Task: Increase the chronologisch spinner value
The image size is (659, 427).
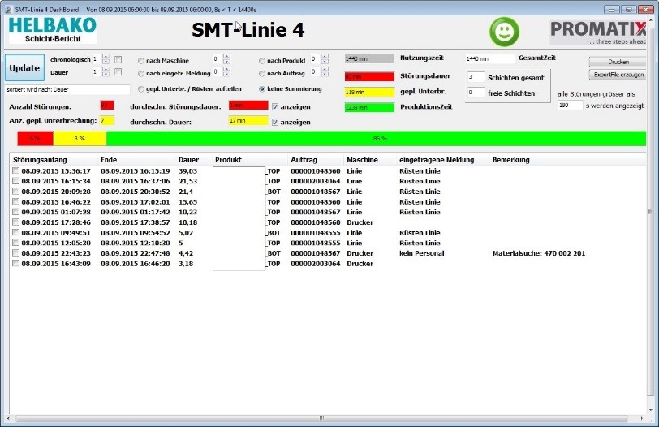Action: tap(105, 56)
